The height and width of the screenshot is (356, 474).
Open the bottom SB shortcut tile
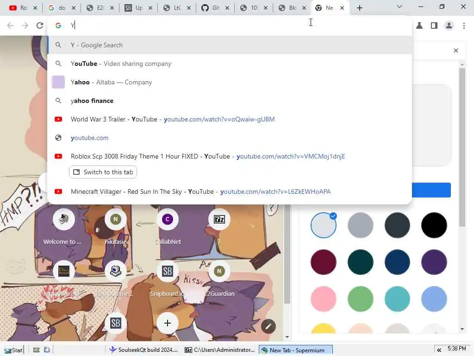115,323
